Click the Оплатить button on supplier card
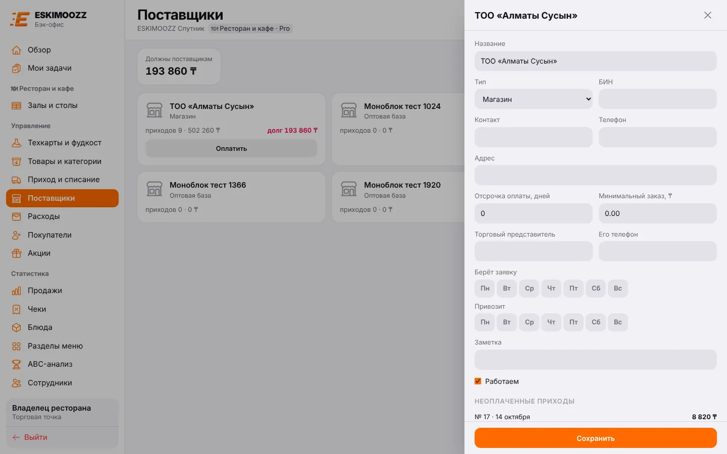This screenshot has width=727, height=454. pos(231,148)
